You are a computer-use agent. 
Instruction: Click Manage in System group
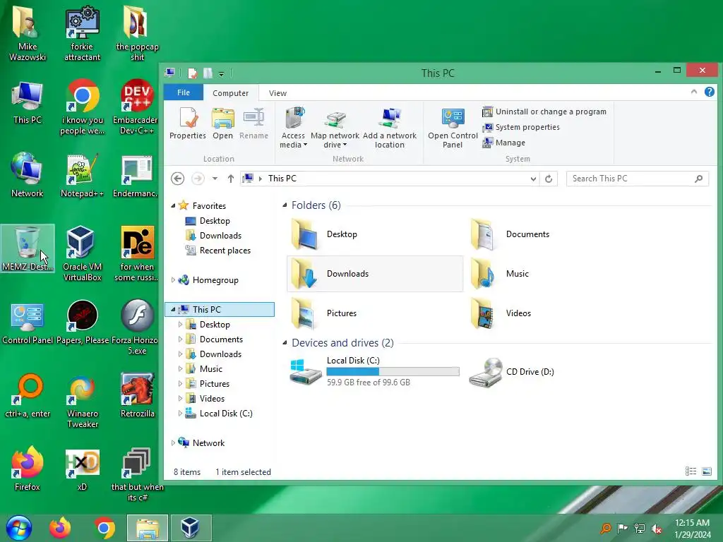tap(503, 143)
